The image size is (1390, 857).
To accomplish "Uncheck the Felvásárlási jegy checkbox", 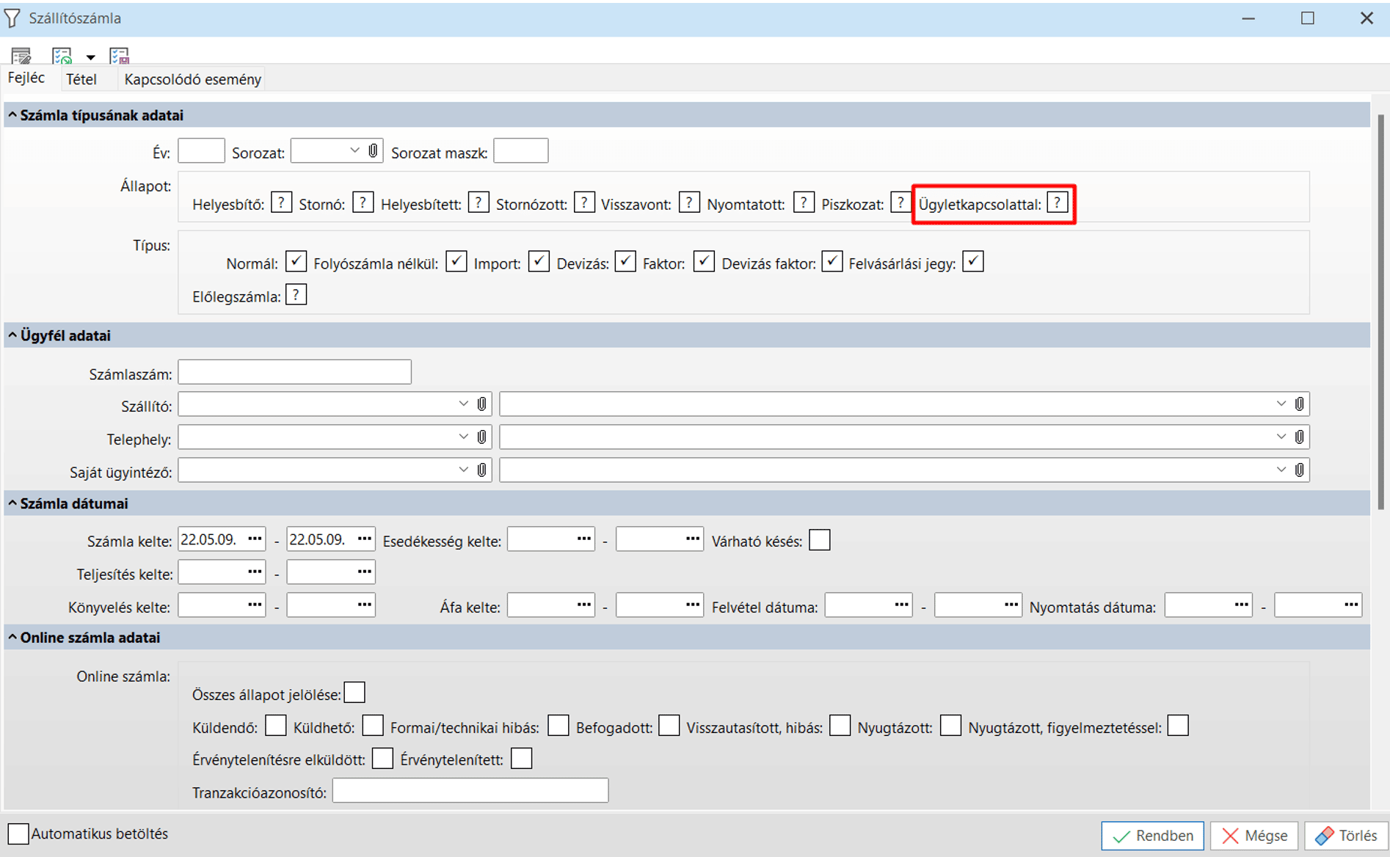I will pyautogui.click(x=973, y=261).
